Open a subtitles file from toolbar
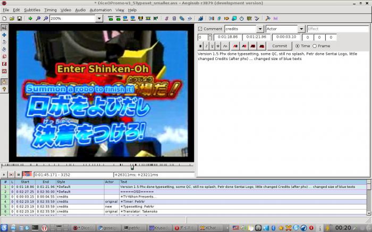 tap(12, 18)
